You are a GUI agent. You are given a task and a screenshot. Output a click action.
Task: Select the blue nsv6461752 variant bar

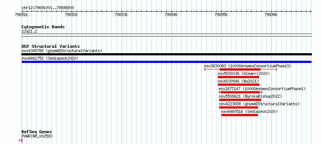coord(166,62)
